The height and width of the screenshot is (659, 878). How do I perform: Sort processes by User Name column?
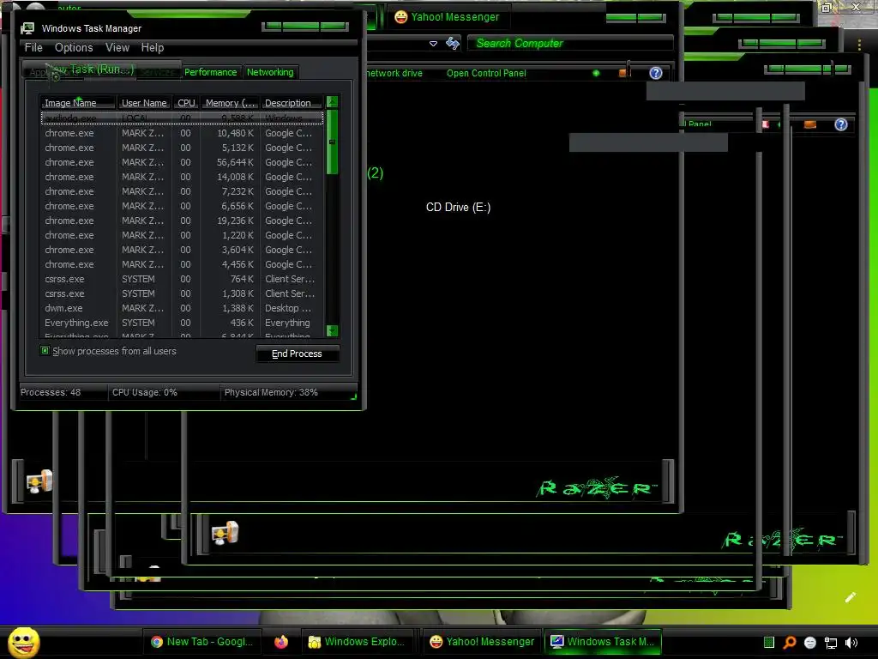pyautogui.click(x=144, y=103)
